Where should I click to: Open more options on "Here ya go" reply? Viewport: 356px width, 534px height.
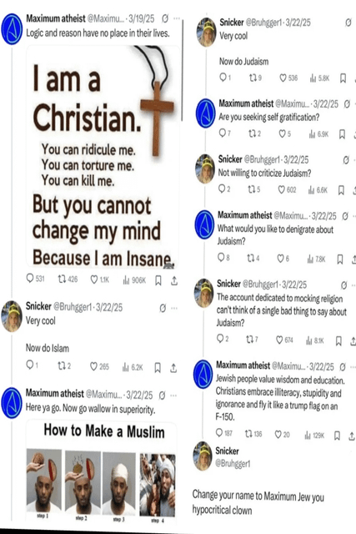click(x=173, y=395)
